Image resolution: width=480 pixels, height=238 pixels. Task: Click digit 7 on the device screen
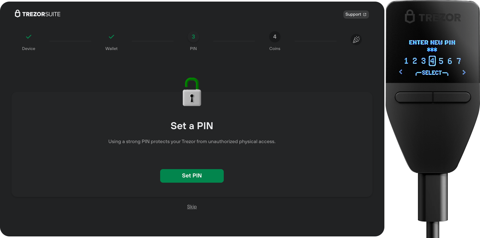(x=459, y=61)
